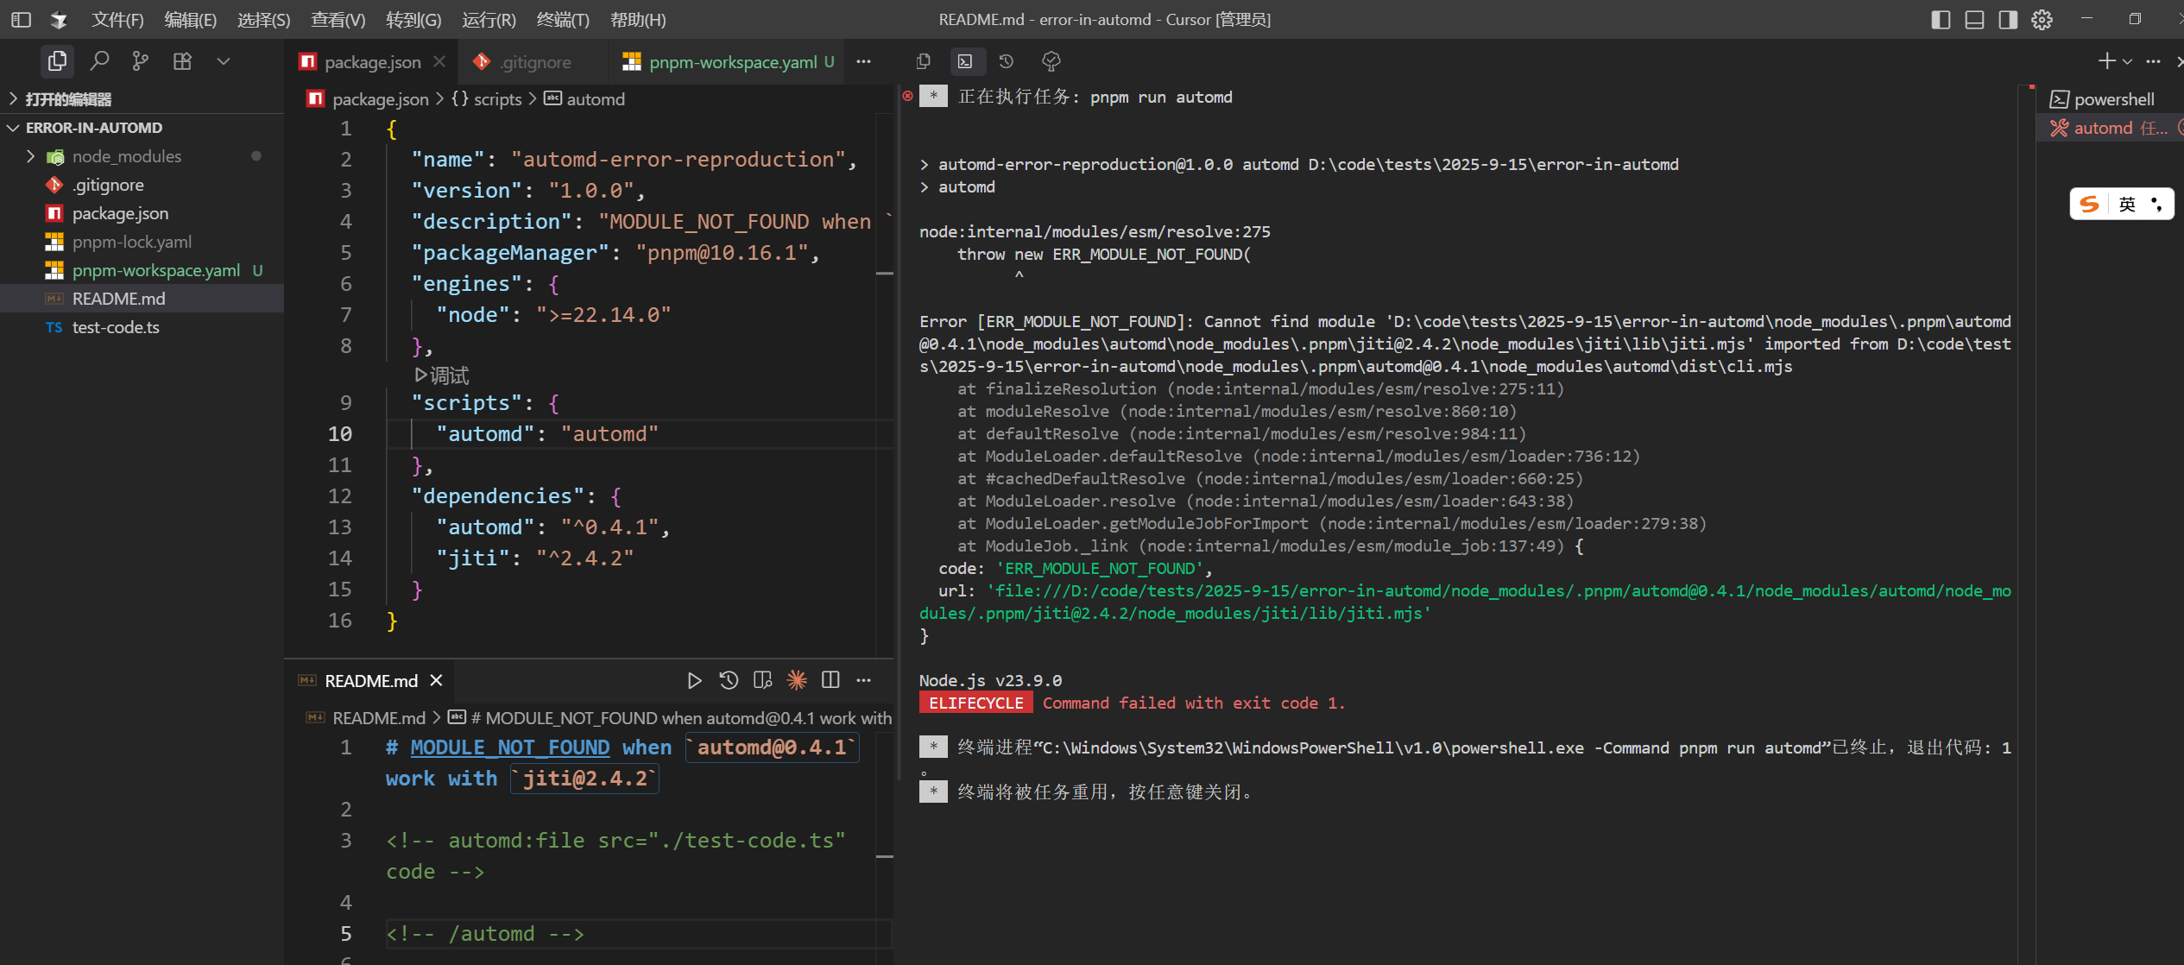Click package.json breadcrumb in top editor
This screenshot has height=965, width=2184.
tap(369, 98)
